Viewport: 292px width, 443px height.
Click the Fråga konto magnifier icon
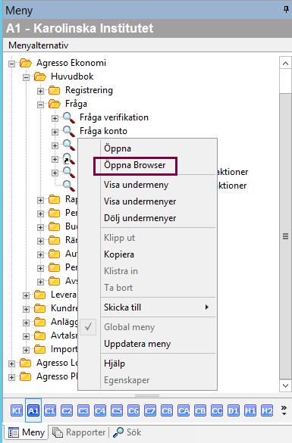[x=69, y=131]
